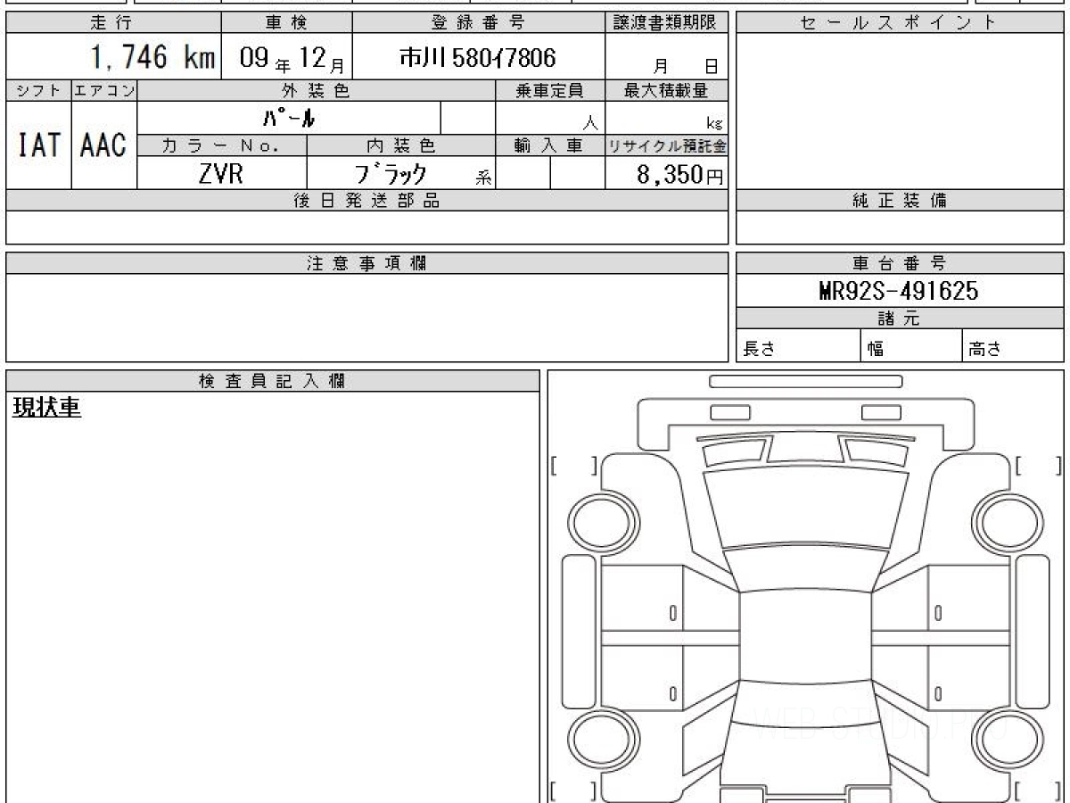Image resolution: width=1070 pixels, height=803 pixels.
Task: Select the underlined 現状車 note
Action: (46, 408)
